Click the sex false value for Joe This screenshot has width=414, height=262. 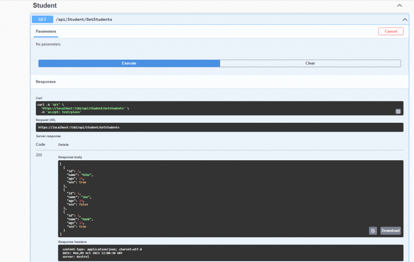tap(83, 205)
